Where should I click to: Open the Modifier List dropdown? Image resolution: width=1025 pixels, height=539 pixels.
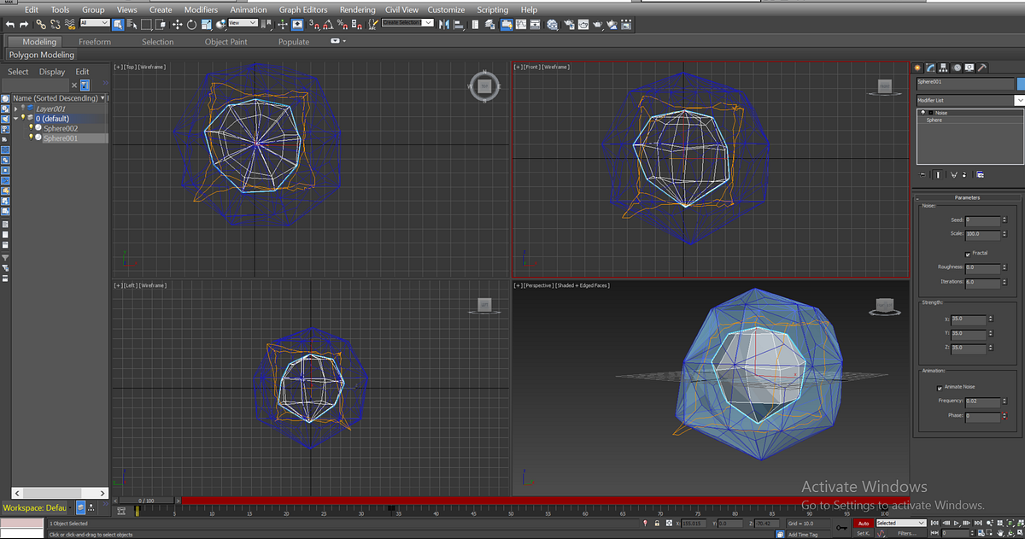(1019, 100)
